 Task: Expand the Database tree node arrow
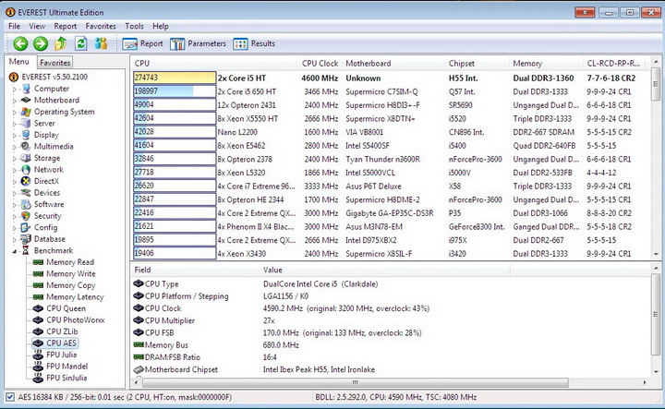pos(15,239)
